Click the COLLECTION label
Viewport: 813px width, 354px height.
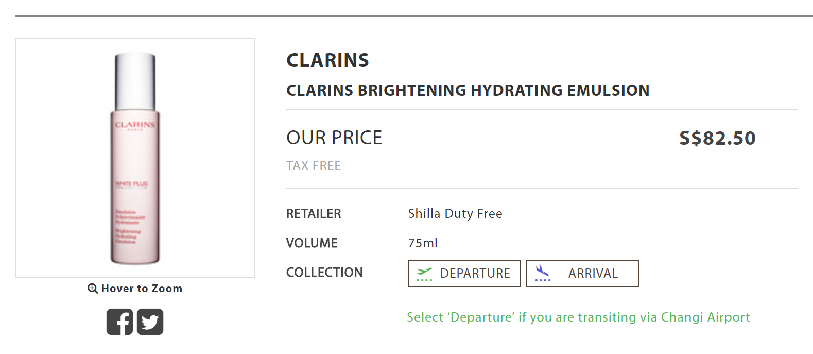click(x=324, y=273)
